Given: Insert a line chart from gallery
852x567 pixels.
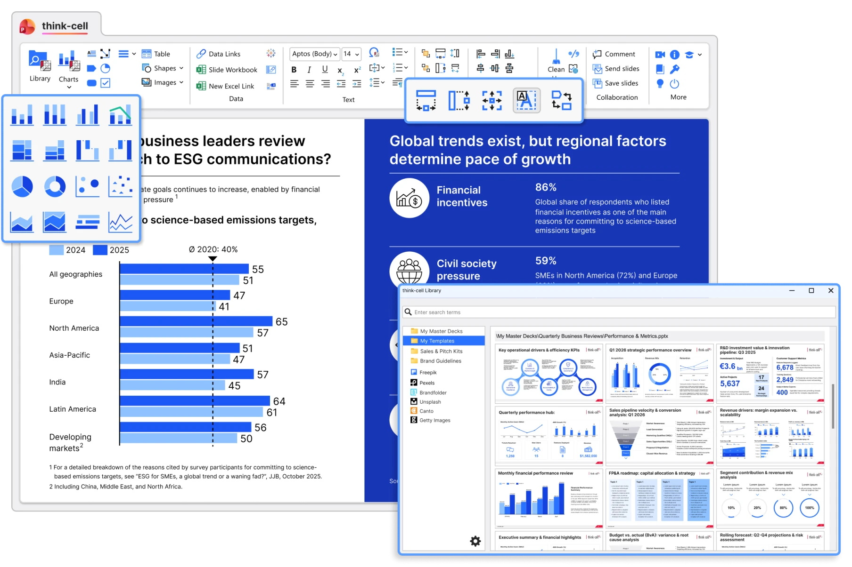Looking at the screenshot, I should click(x=120, y=222).
